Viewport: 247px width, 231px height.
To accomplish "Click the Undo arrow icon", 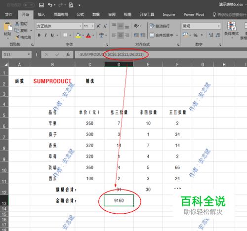I will coord(50,5).
